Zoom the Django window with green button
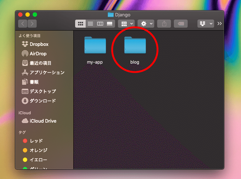The width and height of the screenshot is (241, 179). (35, 15)
